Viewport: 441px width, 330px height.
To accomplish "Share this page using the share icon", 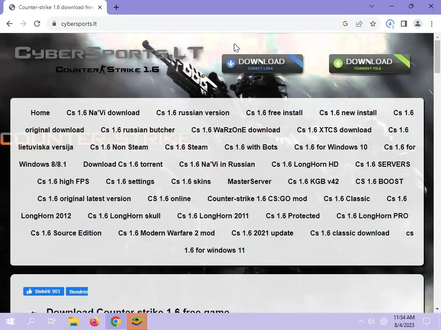I will point(359,24).
